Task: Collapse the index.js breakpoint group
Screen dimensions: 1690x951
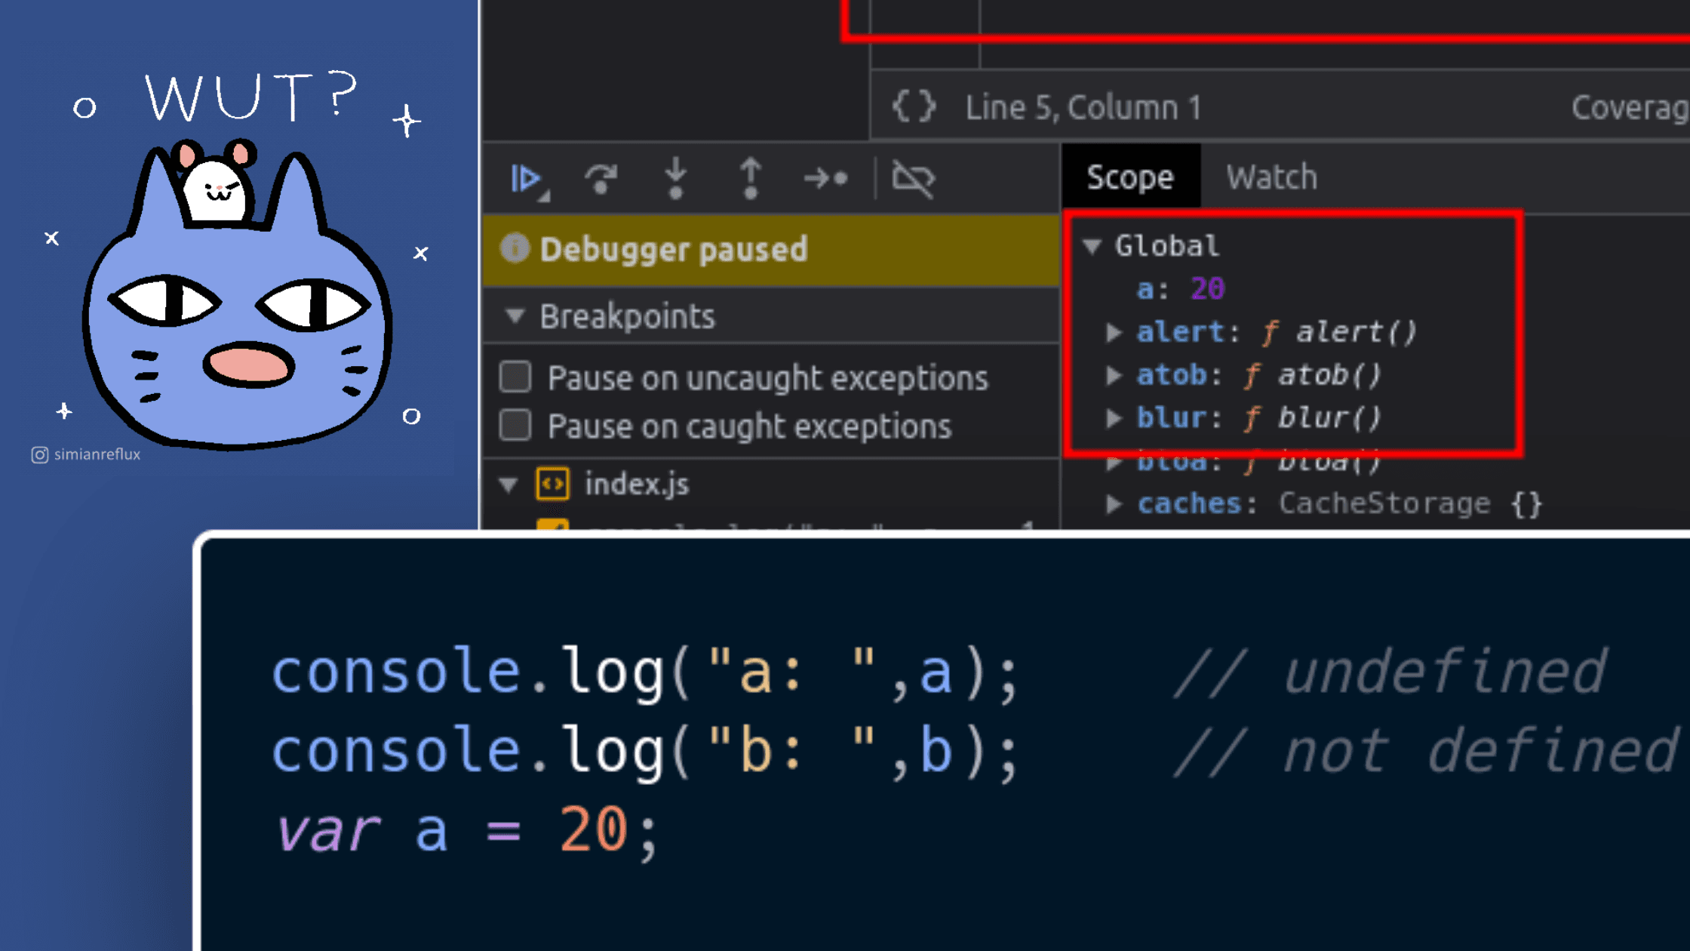Action: tap(509, 485)
